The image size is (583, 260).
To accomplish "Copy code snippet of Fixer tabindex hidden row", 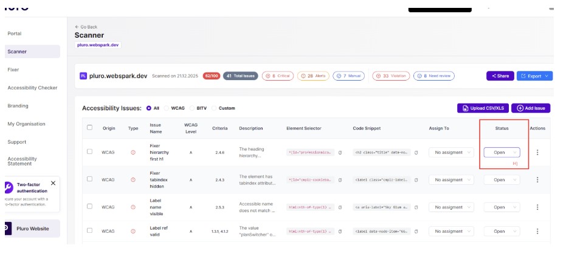I will [x=416, y=180].
